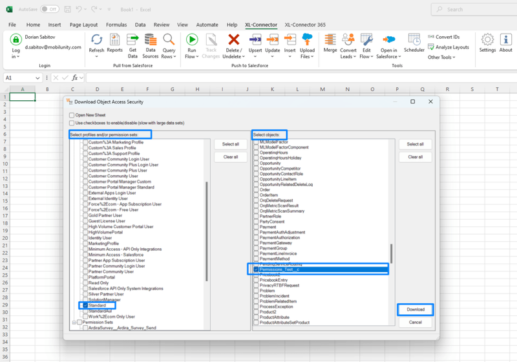Enable Use checkboxes to enable/disable option
This screenshot has width=517, height=362.
(x=72, y=123)
